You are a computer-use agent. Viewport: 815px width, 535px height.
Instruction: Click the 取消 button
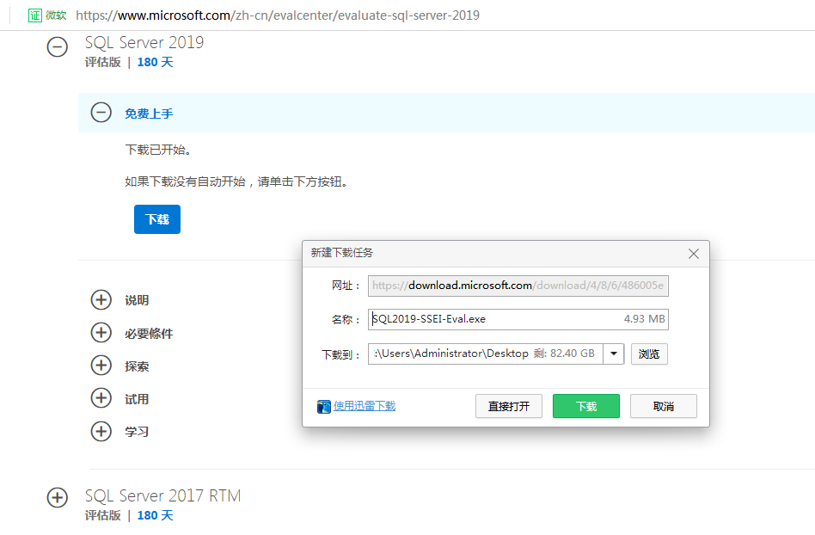(x=664, y=406)
